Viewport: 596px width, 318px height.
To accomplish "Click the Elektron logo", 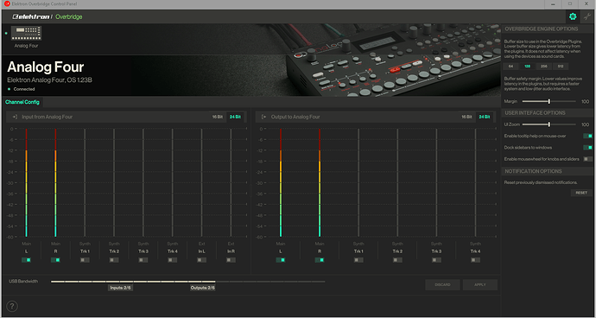I will [x=31, y=16].
